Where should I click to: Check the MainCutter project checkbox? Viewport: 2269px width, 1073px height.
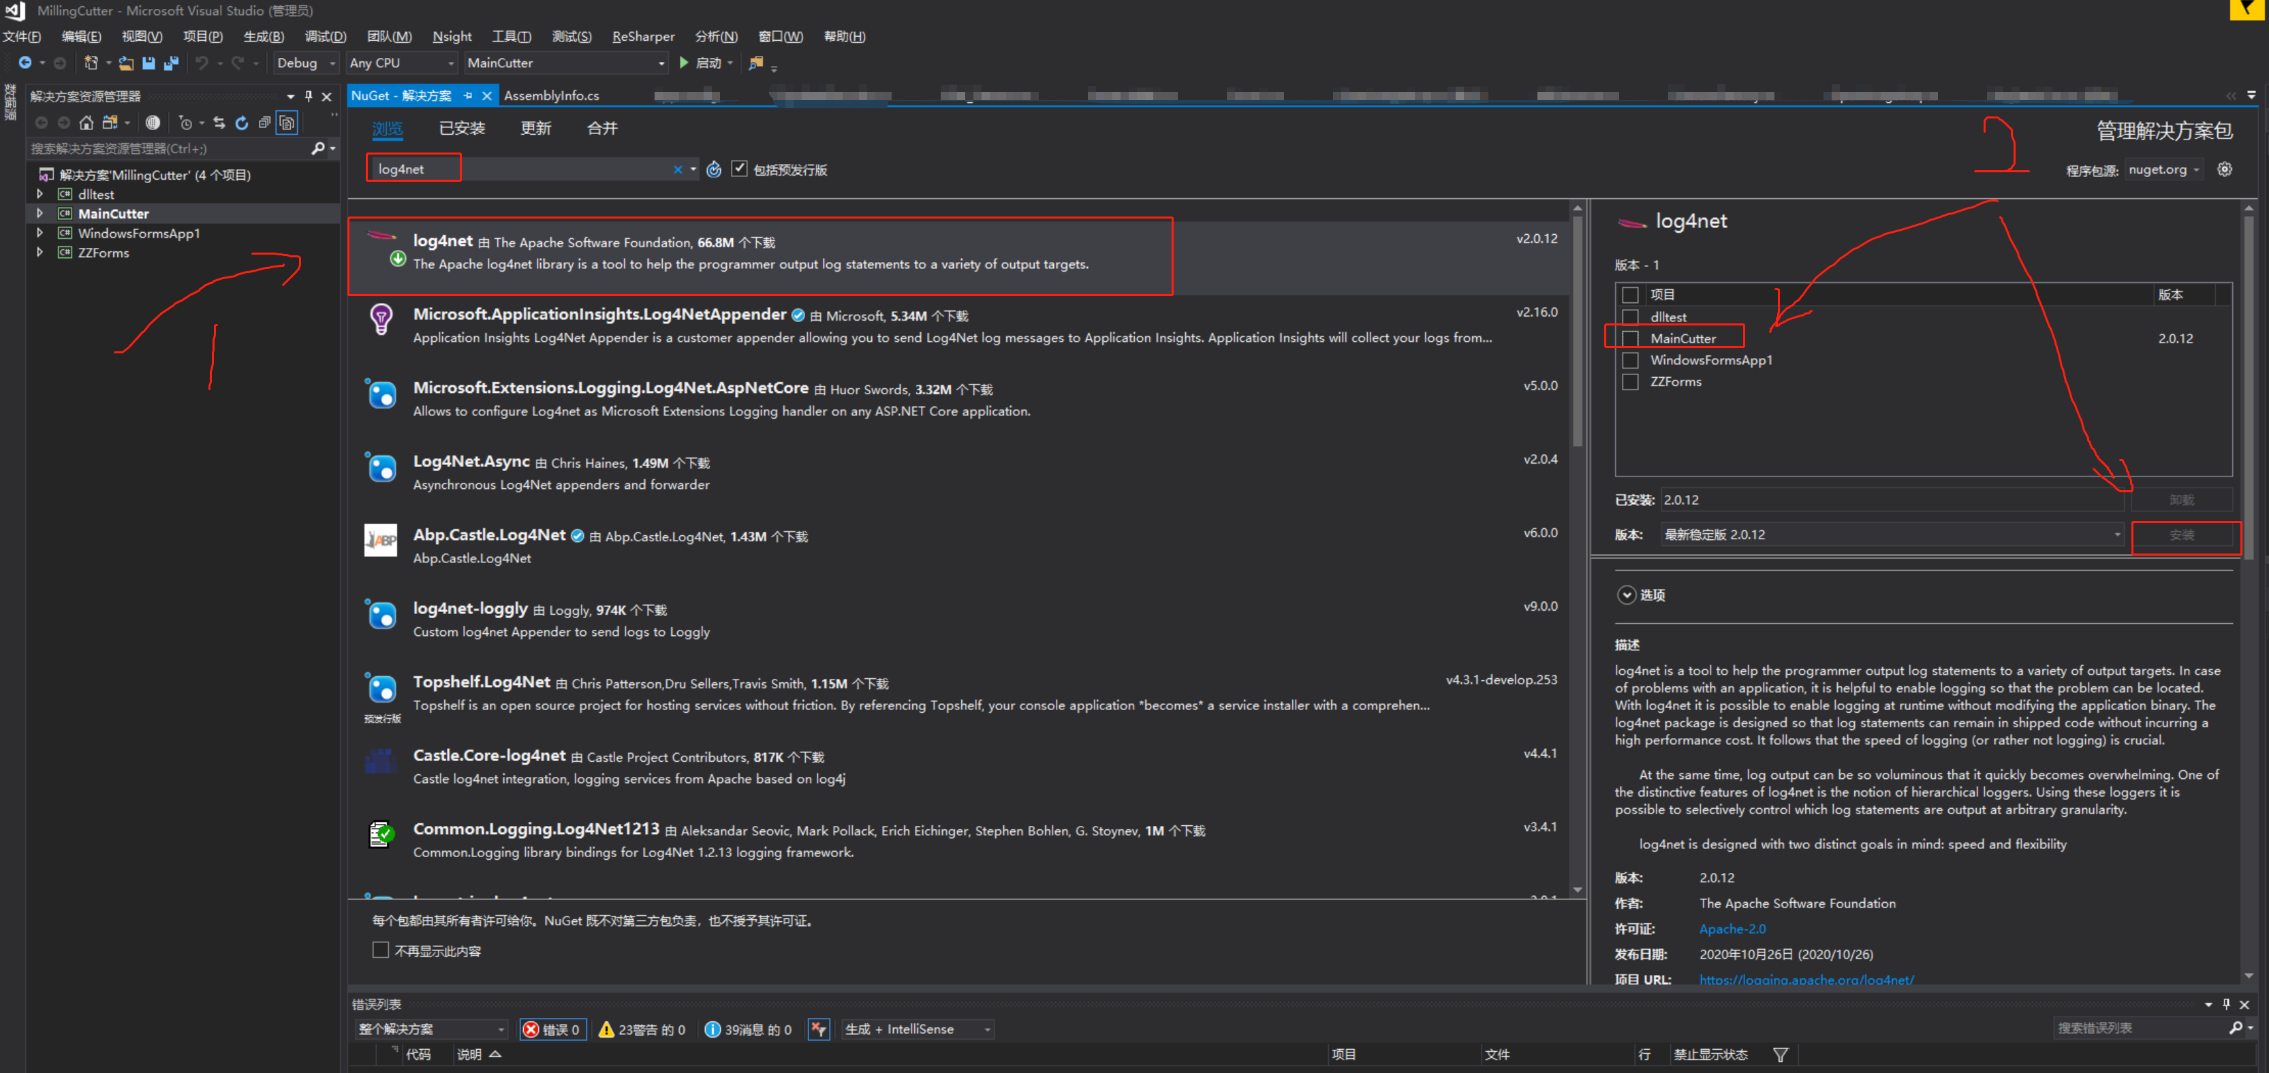[x=1631, y=338]
